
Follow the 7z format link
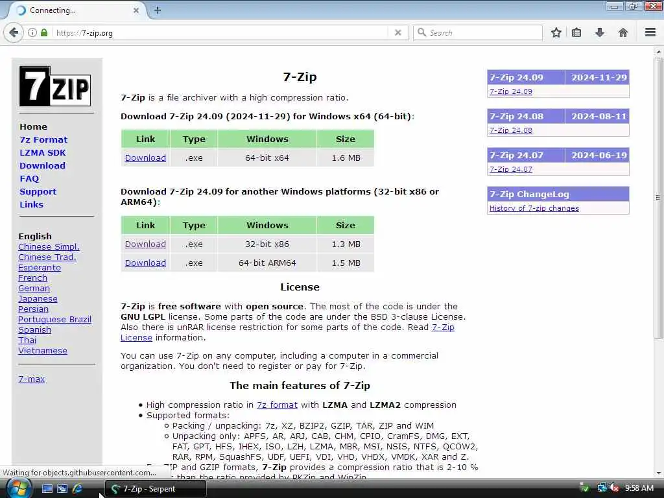(x=277, y=405)
